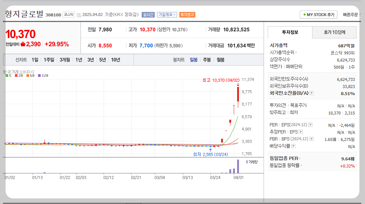Select the 일봉 daily candle chart

click(193, 60)
